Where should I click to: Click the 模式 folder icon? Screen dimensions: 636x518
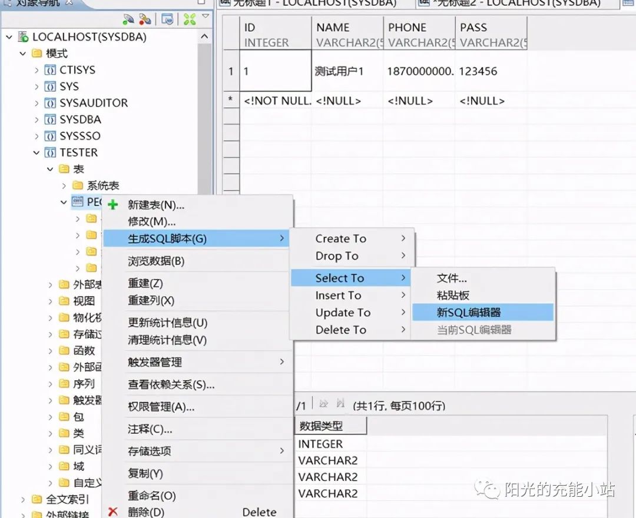(x=37, y=53)
